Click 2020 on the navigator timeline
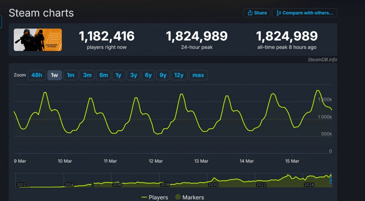The image size is (365, 201). [213, 185]
